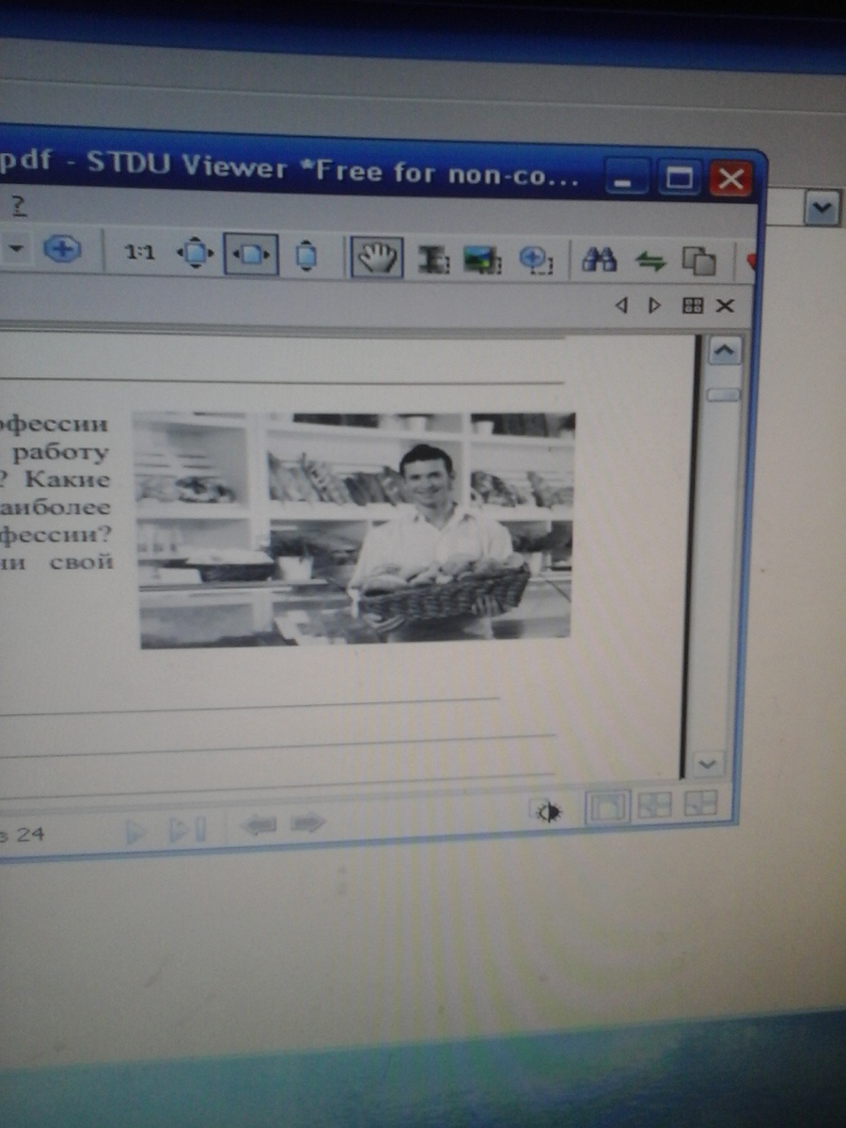The image size is (846, 1128).
Task: Toggle the status bar brightness sun icon
Action: pyautogui.click(x=549, y=812)
